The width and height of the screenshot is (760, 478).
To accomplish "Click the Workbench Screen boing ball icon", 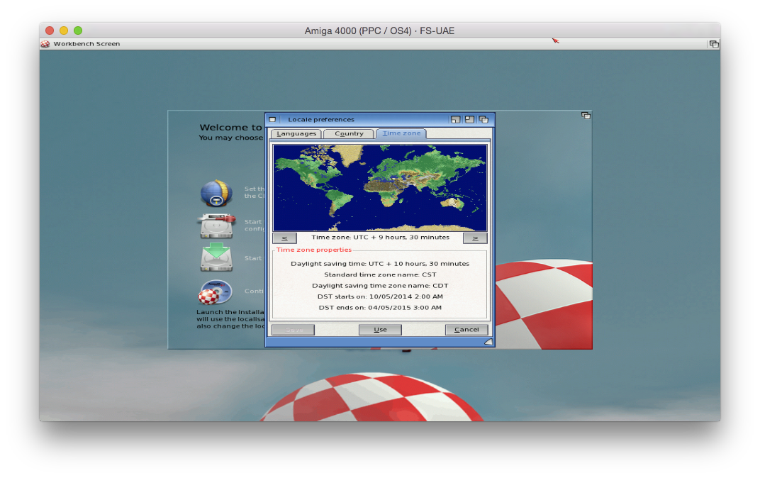I will click(45, 44).
